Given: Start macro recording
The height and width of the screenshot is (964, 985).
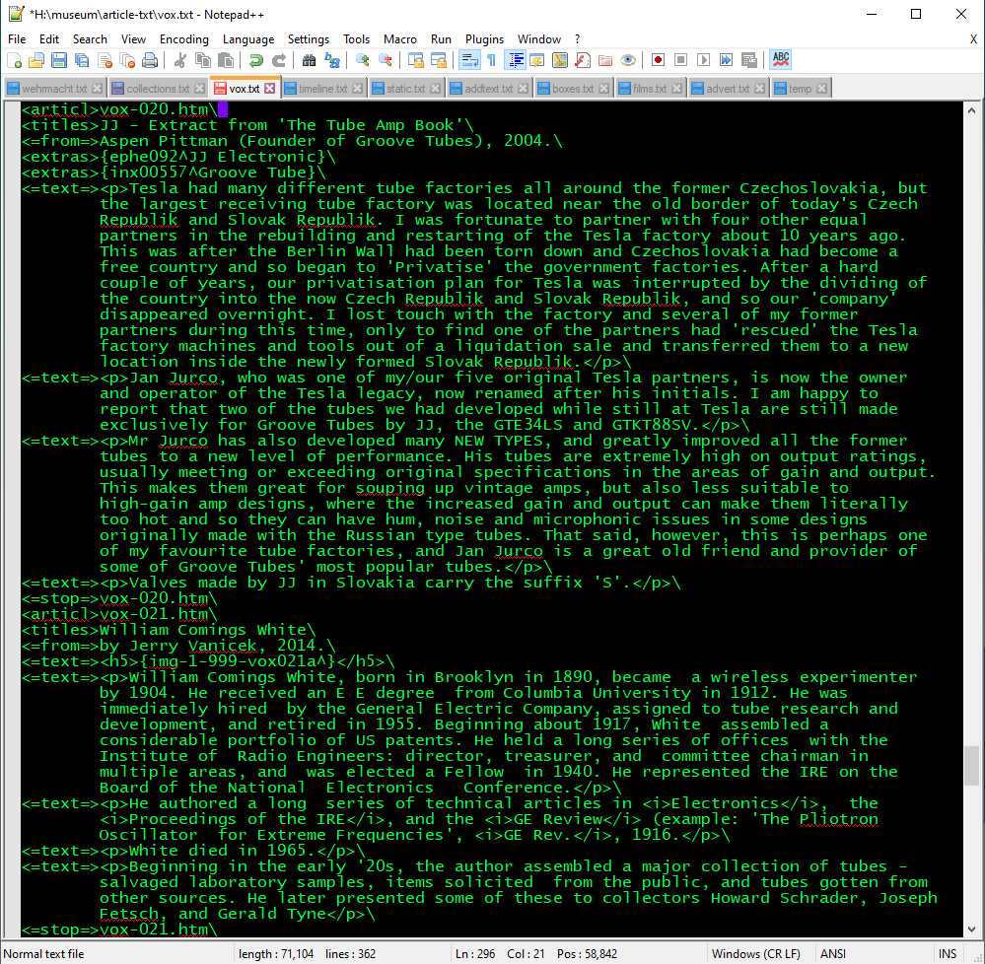Looking at the screenshot, I should [x=658, y=60].
